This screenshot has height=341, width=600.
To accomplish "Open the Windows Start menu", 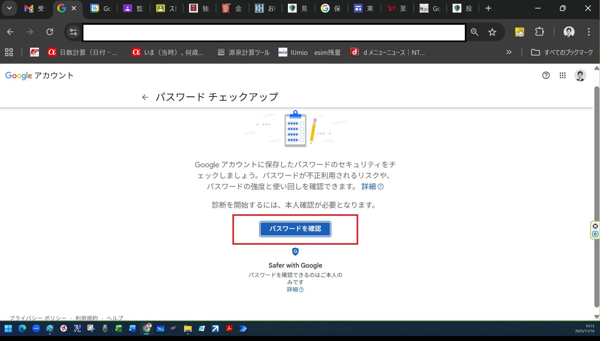I will pyautogui.click(x=8, y=329).
